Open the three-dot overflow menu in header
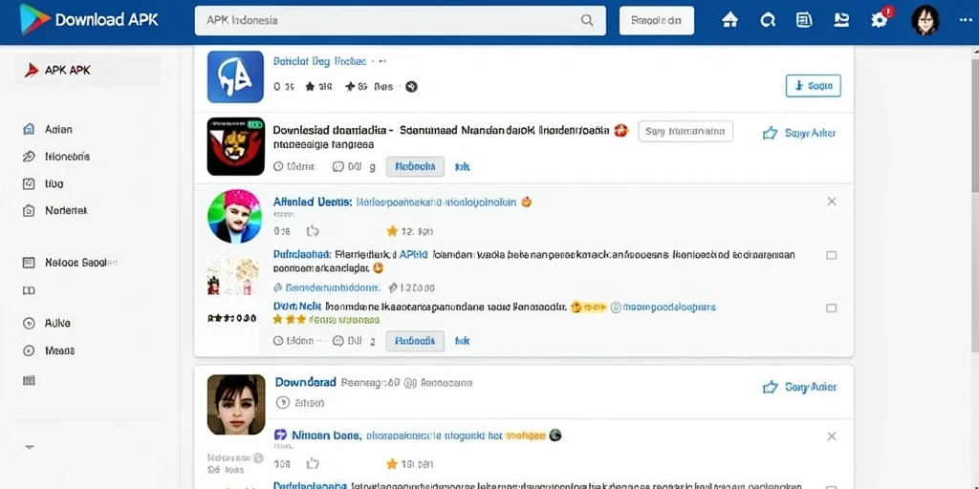Image resolution: width=979 pixels, height=489 pixels. [x=966, y=20]
